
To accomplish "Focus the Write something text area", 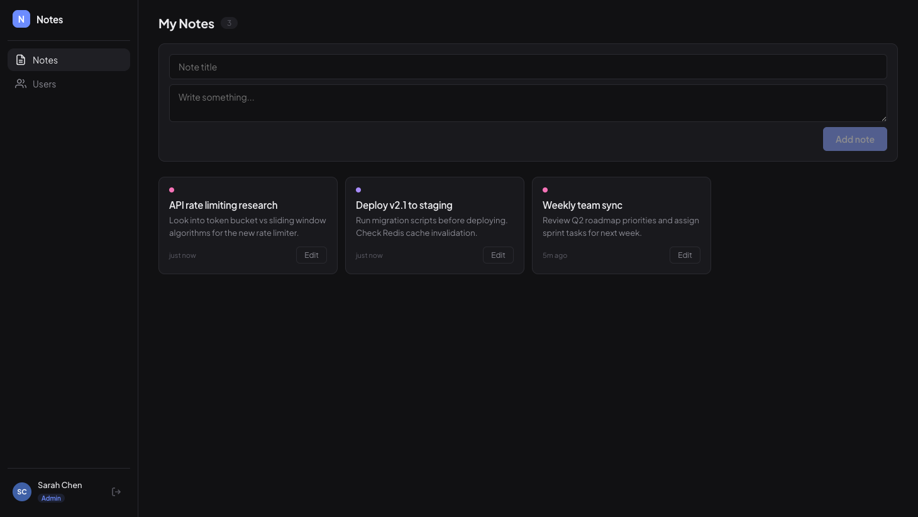I will tap(528, 103).
